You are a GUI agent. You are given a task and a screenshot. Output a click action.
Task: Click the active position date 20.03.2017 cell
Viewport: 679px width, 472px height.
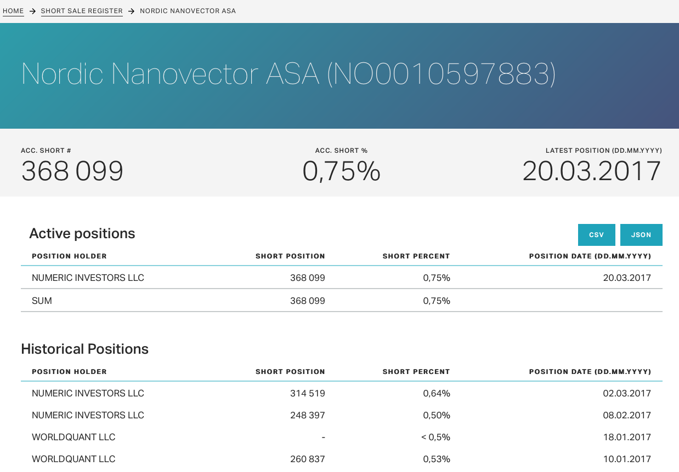(627, 278)
